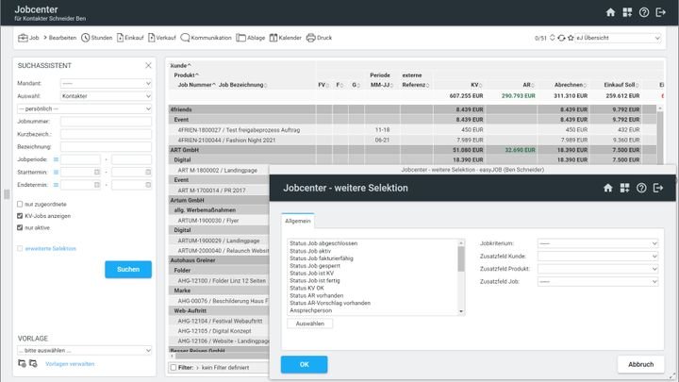Open Zusatzfeld Job dropdown
Screen dimensions: 679x382
tap(598, 281)
